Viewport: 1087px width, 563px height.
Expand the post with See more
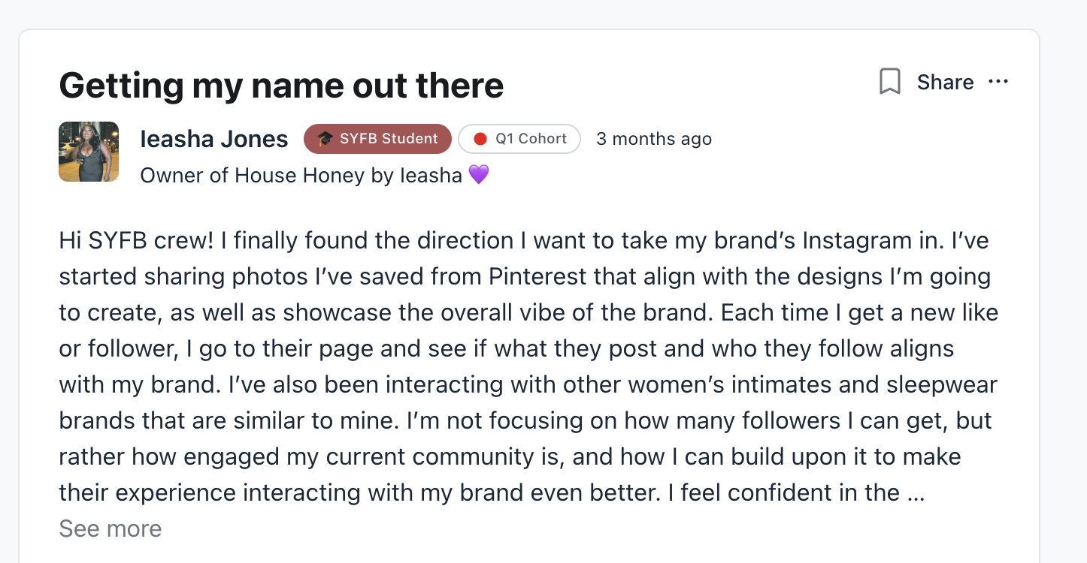pyautogui.click(x=111, y=528)
